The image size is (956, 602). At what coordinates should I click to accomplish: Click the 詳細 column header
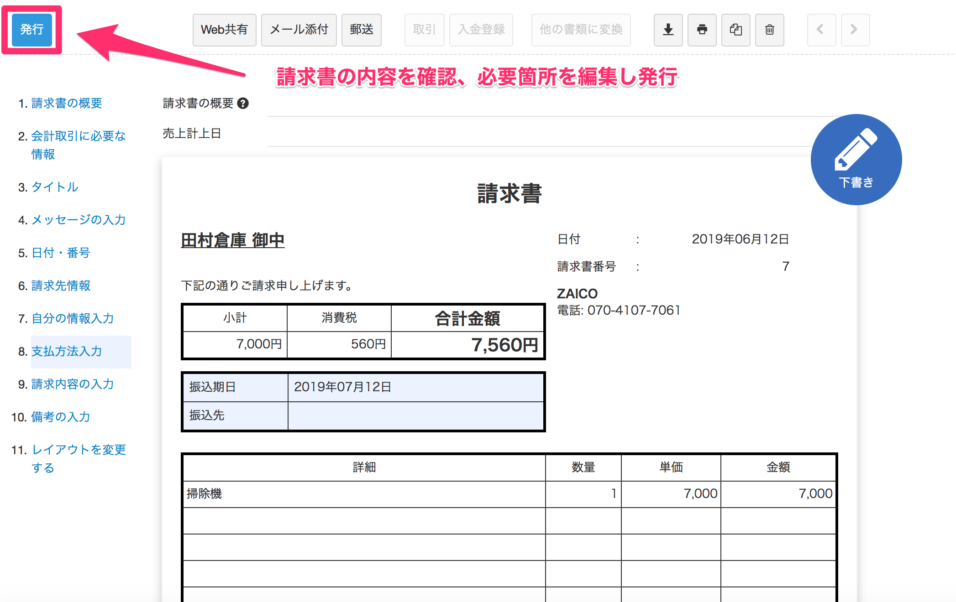tap(364, 467)
